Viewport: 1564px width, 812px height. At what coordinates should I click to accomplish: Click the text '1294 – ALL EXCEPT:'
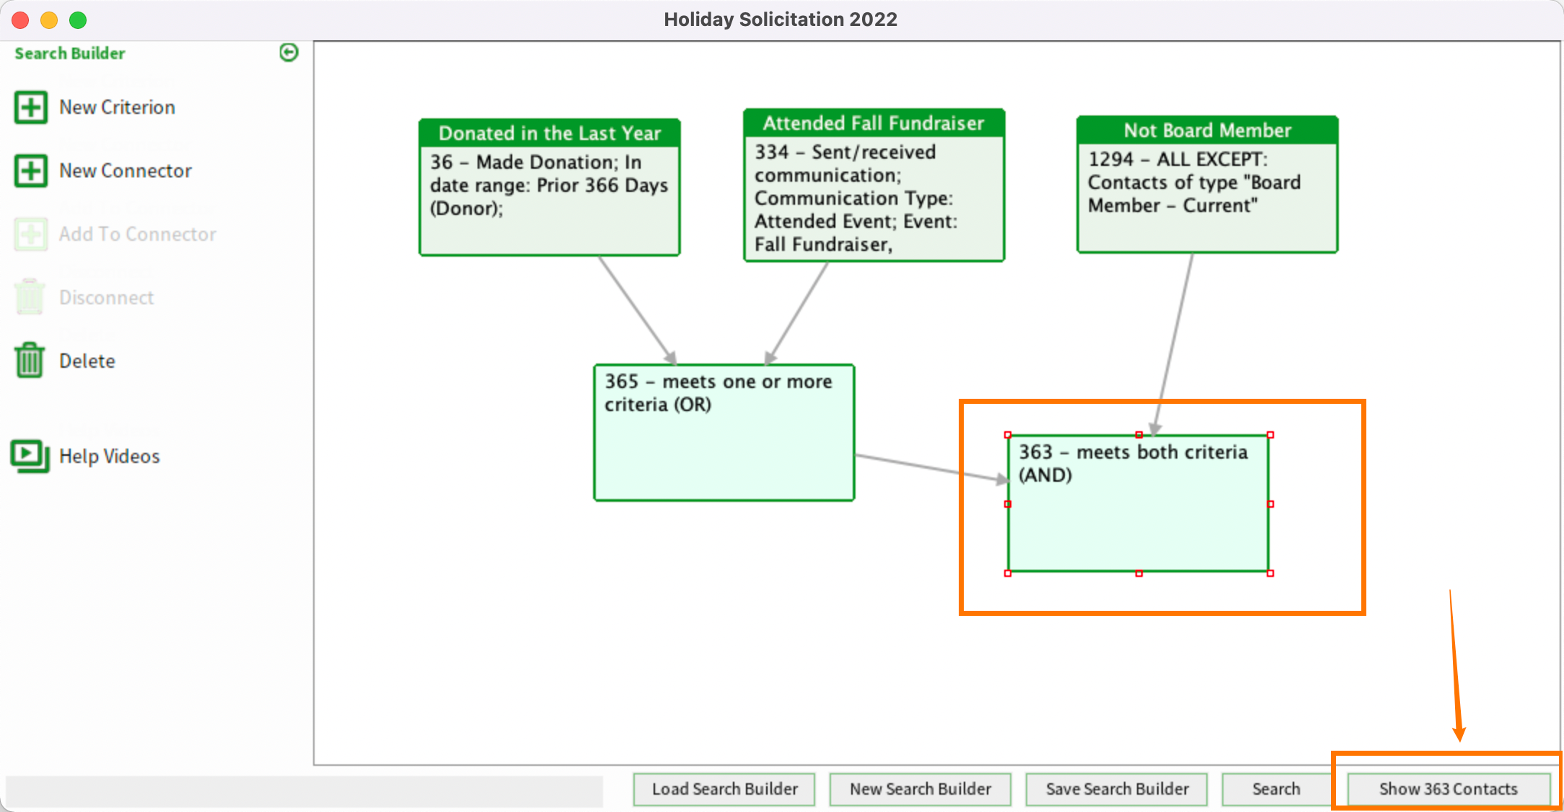pos(1177,159)
